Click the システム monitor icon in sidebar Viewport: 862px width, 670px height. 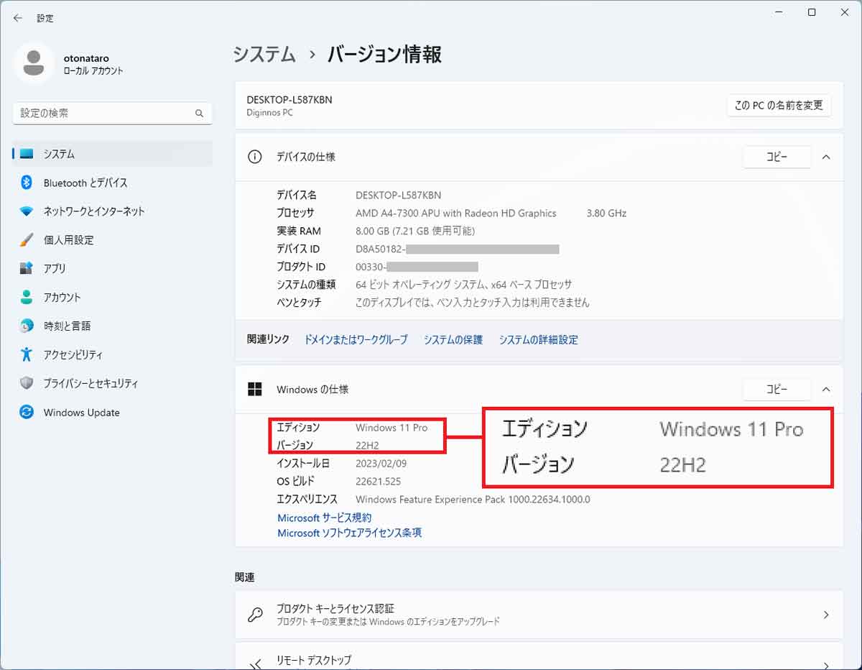point(27,154)
